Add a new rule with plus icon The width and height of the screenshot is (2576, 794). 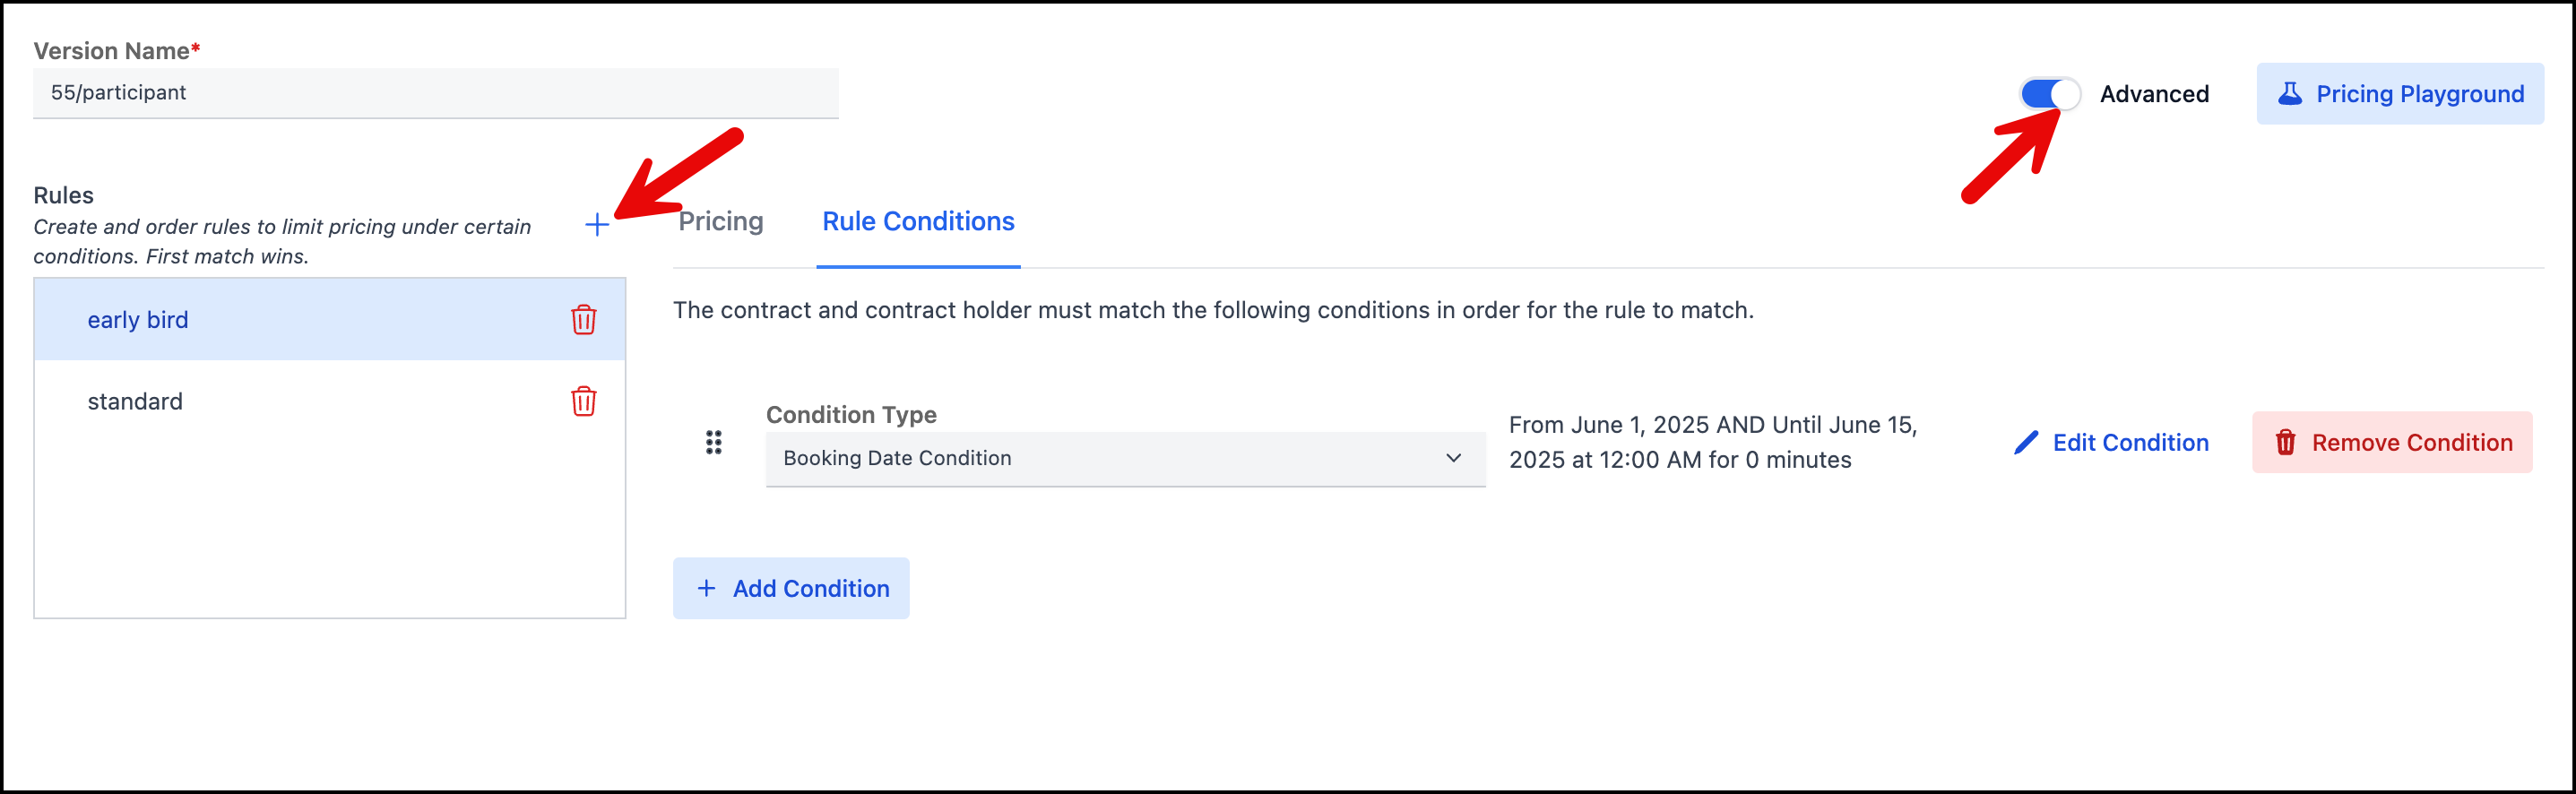(597, 224)
